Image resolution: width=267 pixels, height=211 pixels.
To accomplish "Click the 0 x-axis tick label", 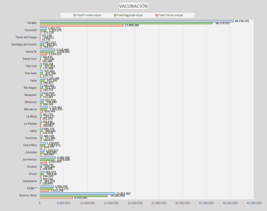I will tap(40, 203).
